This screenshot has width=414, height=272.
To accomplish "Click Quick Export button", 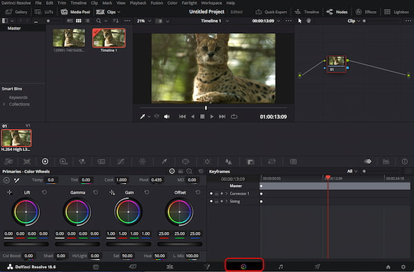I will pyautogui.click(x=271, y=12).
